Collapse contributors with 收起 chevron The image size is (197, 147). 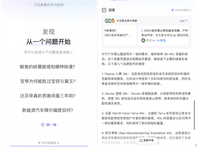[x=184, y=21]
